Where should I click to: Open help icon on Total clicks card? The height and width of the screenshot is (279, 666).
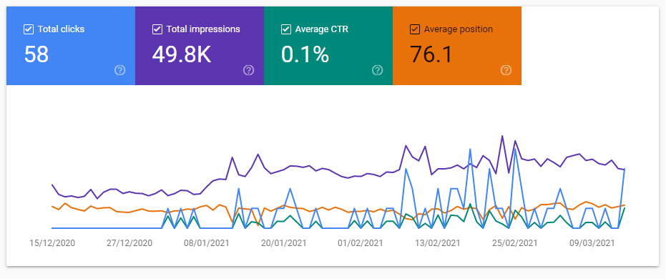coord(119,70)
